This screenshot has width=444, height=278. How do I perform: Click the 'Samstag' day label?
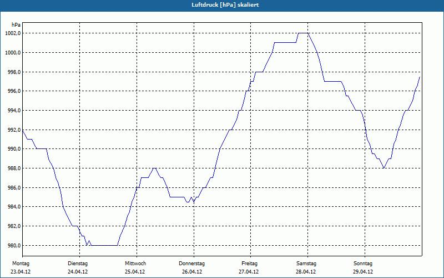(306, 264)
